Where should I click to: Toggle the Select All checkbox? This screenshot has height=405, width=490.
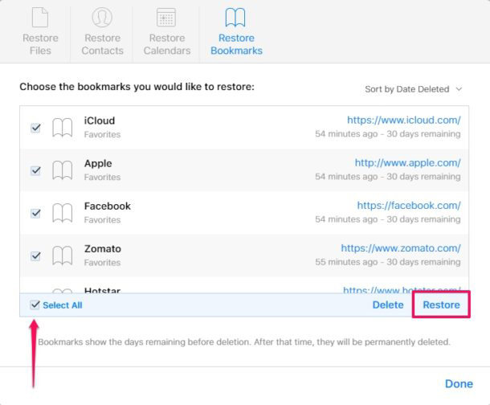(35, 305)
